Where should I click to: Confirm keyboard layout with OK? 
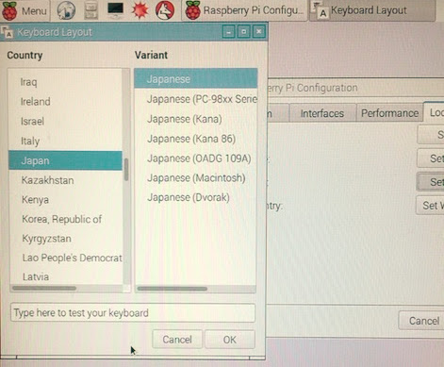[x=230, y=340]
